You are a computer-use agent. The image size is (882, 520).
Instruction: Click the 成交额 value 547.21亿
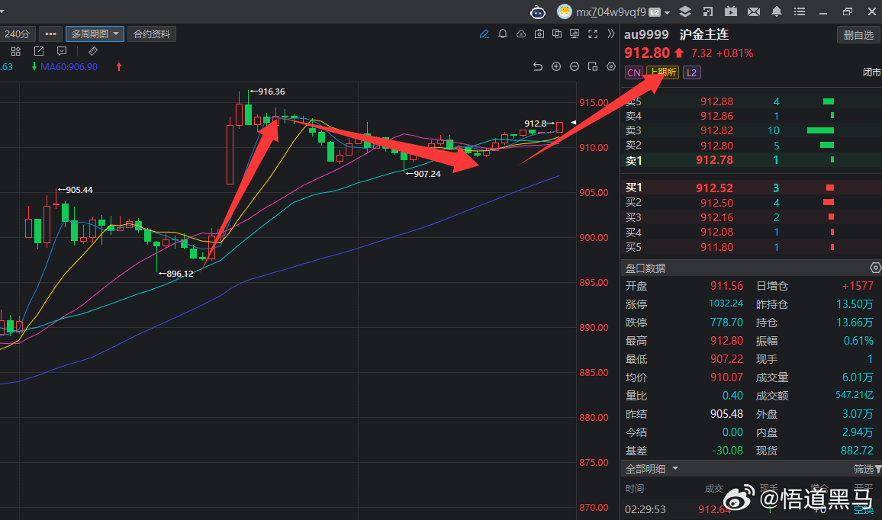pos(855,395)
